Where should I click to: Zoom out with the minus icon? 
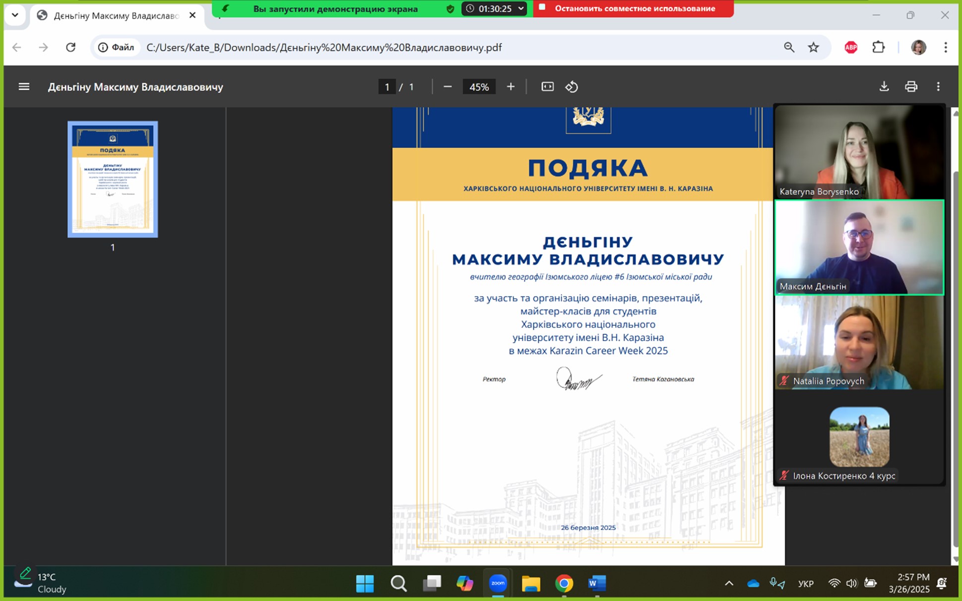pos(448,87)
